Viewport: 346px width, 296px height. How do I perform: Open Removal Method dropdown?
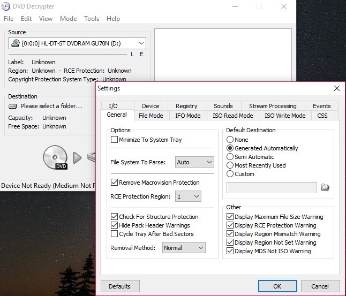tap(184, 248)
